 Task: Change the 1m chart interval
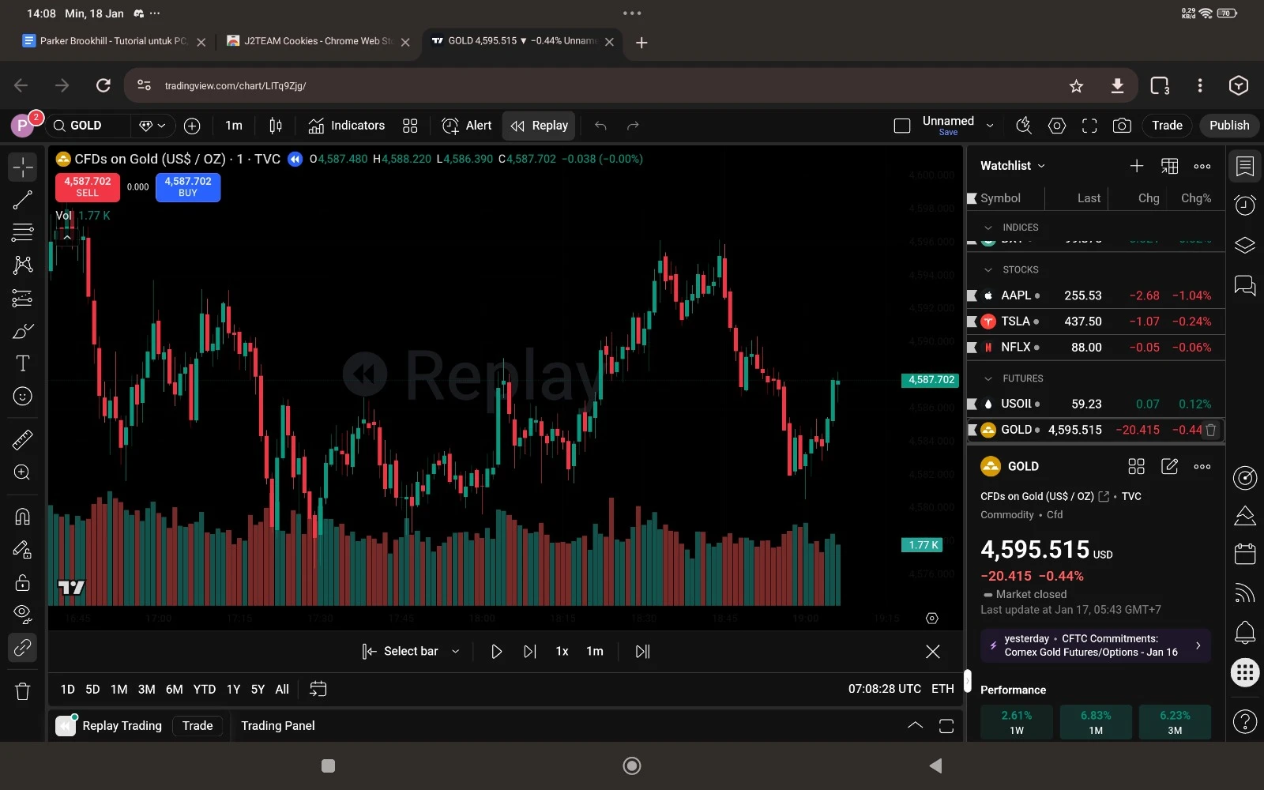pos(234,126)
